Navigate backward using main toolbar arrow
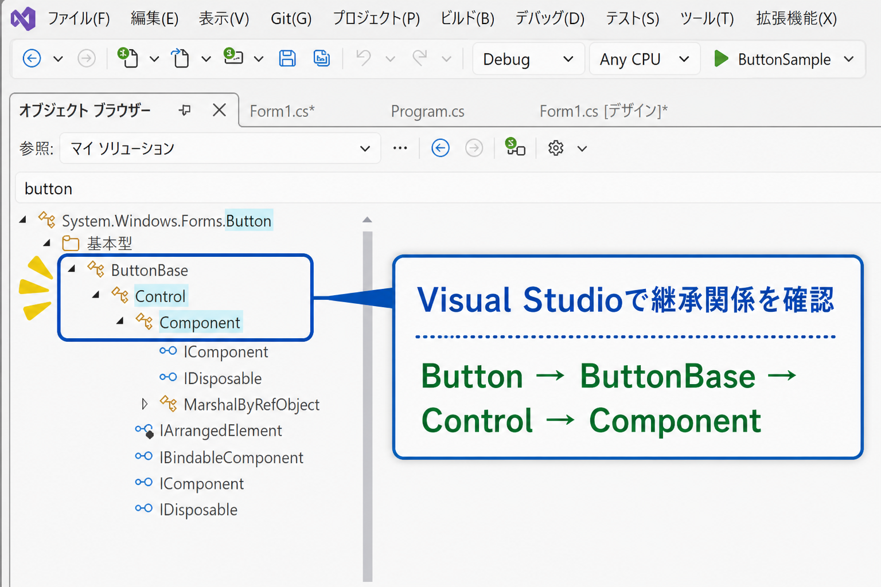This screenshot has width=881, height=587. pos(32,58)
